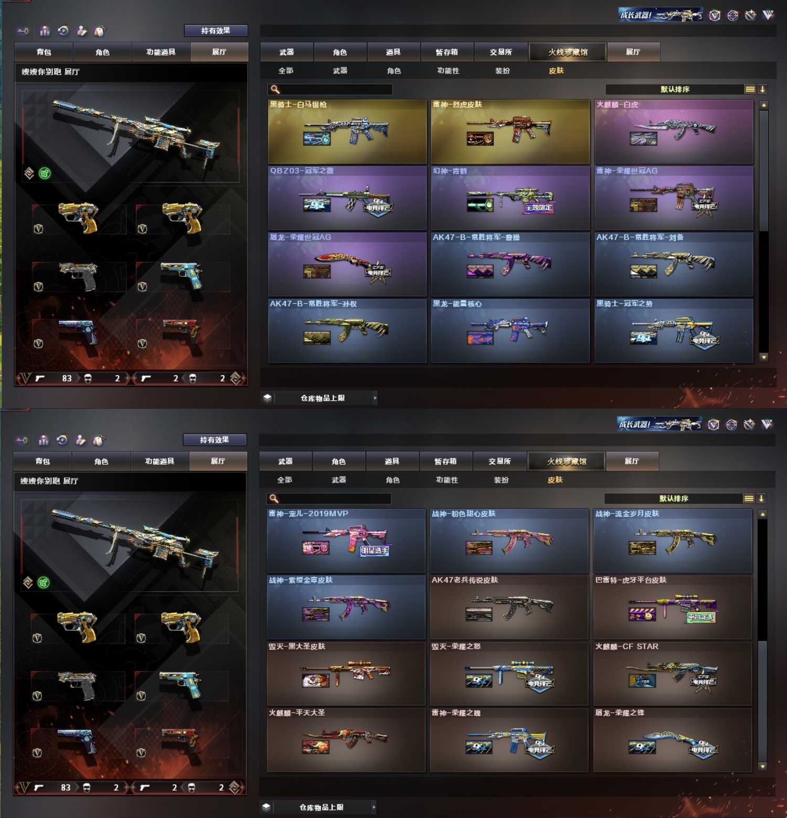787x818 pixels.
Task: Click the green clover badge under upper showroom rifle
Action: click(45, 173)
